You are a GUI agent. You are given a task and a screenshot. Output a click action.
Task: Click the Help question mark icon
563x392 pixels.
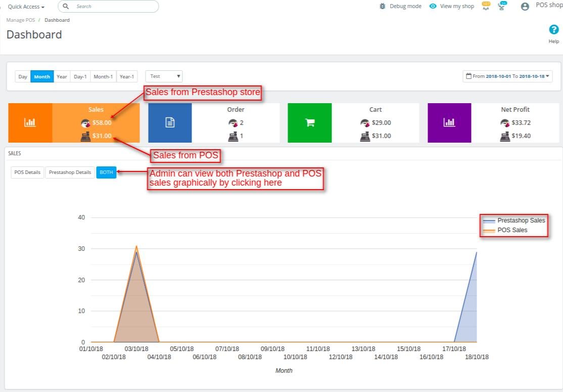click(554, 29)
